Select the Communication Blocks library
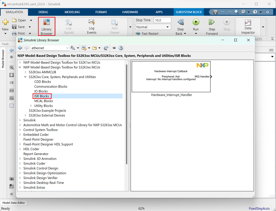Screen dimensions: 276x211 (x=51, y=86)
